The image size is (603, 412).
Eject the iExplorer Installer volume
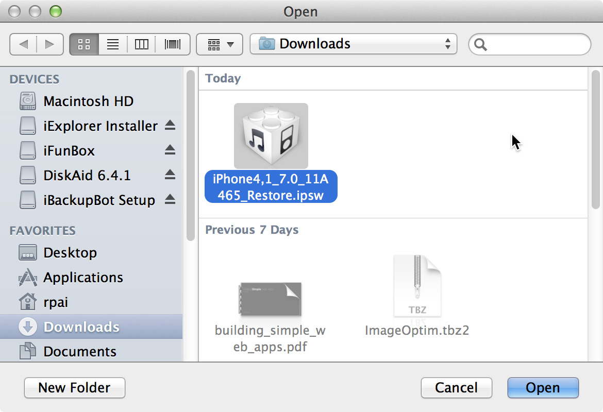click(x=170, y=125)
